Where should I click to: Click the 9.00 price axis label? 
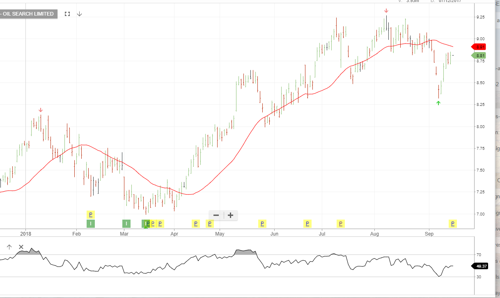point(480,39)
